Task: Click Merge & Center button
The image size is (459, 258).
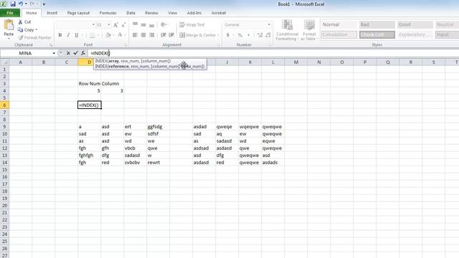Action: [x=198, y=35]
